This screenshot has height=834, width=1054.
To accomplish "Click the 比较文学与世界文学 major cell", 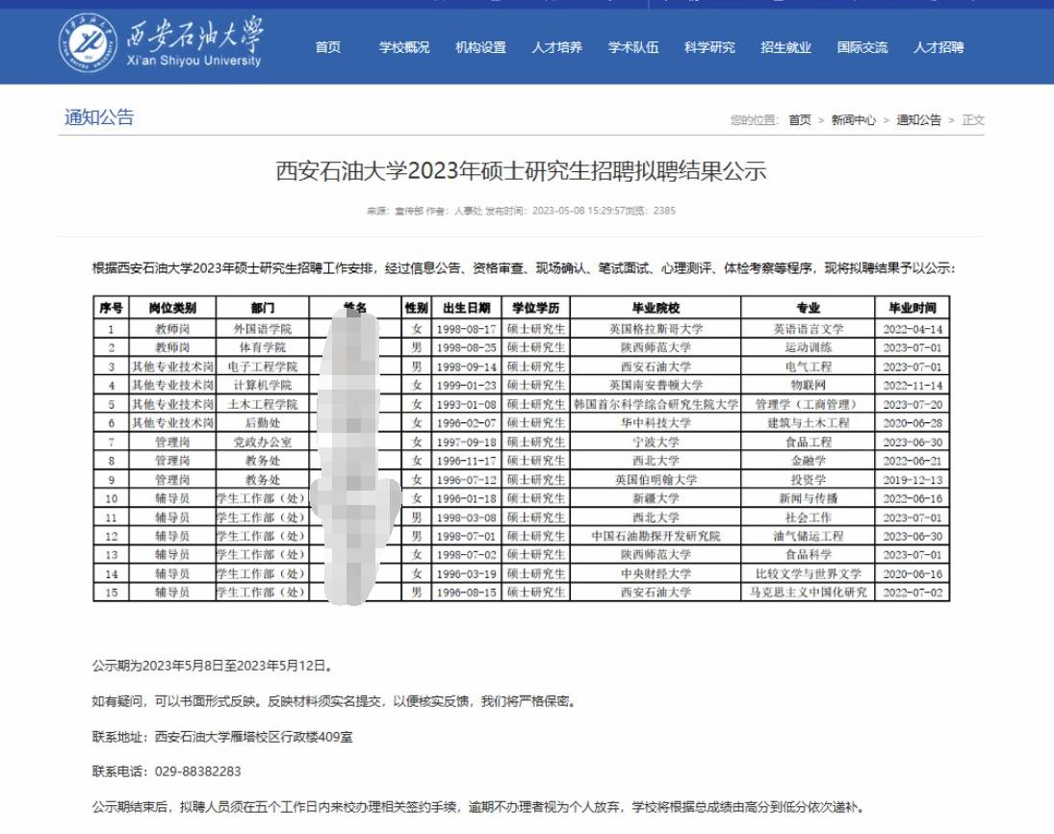I will [x=808, y=573].
